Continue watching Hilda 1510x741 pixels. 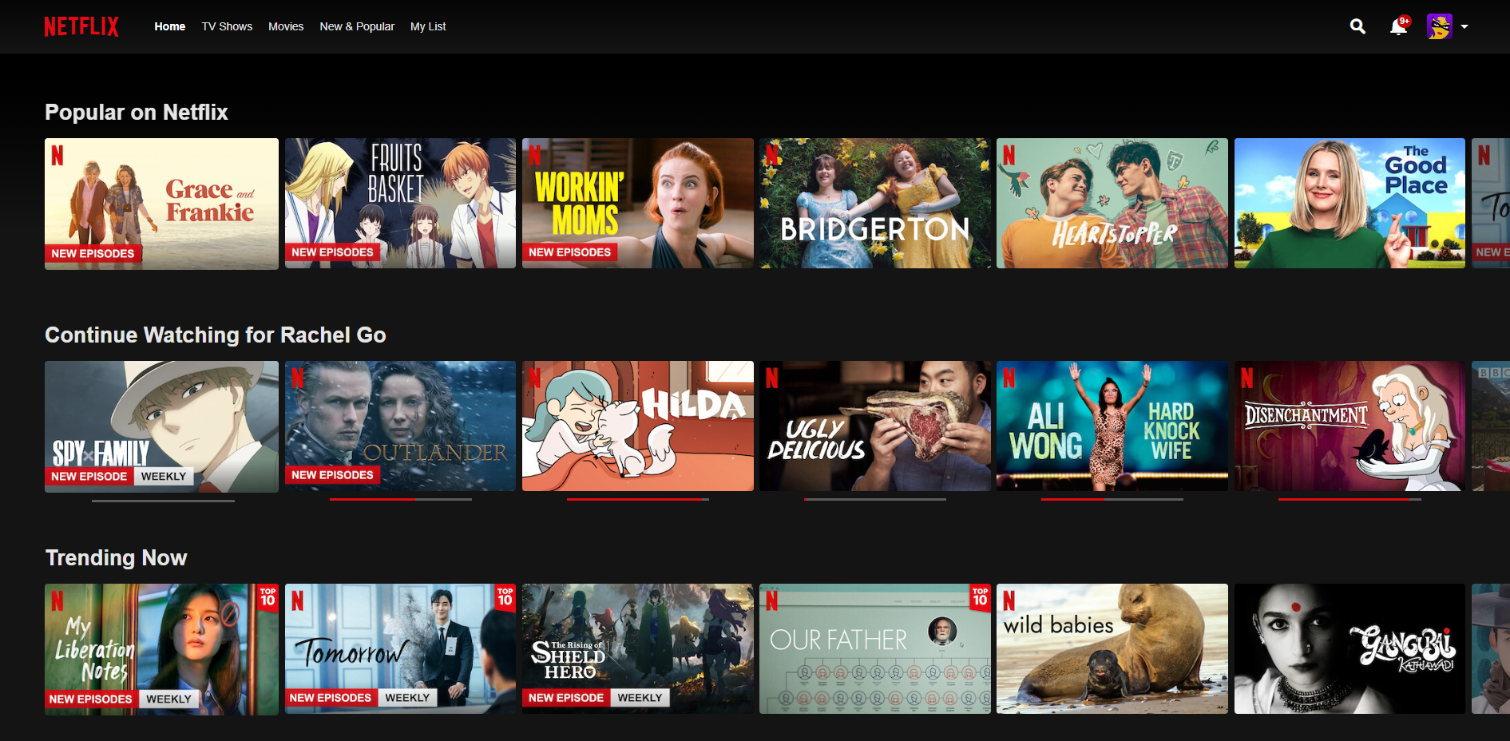637,426
